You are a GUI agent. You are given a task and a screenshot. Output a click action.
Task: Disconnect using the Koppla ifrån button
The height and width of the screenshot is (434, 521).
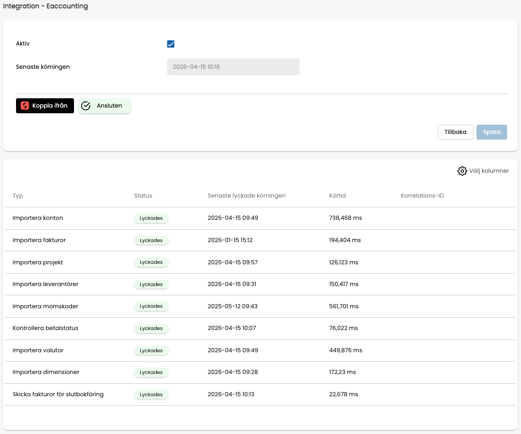point(45,106)
